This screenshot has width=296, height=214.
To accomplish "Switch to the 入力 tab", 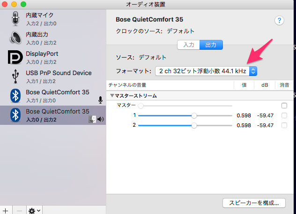I will coord(188,45).
